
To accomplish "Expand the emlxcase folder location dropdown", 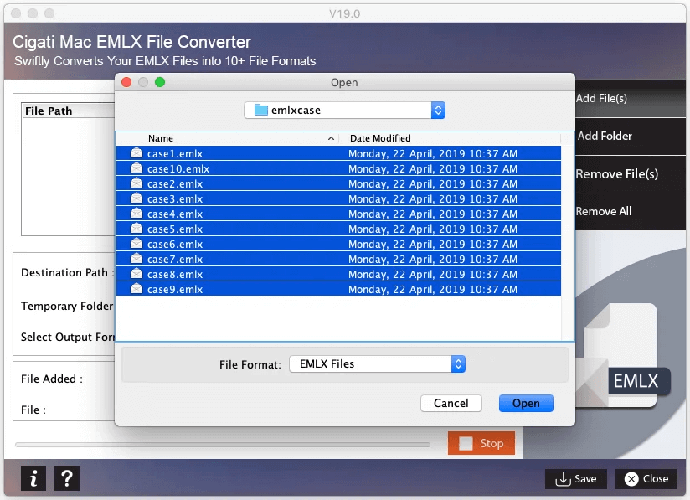I will (344, 110).
